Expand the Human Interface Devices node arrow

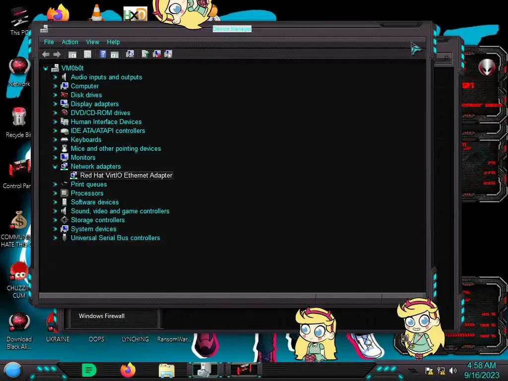[x=55, y=122]
